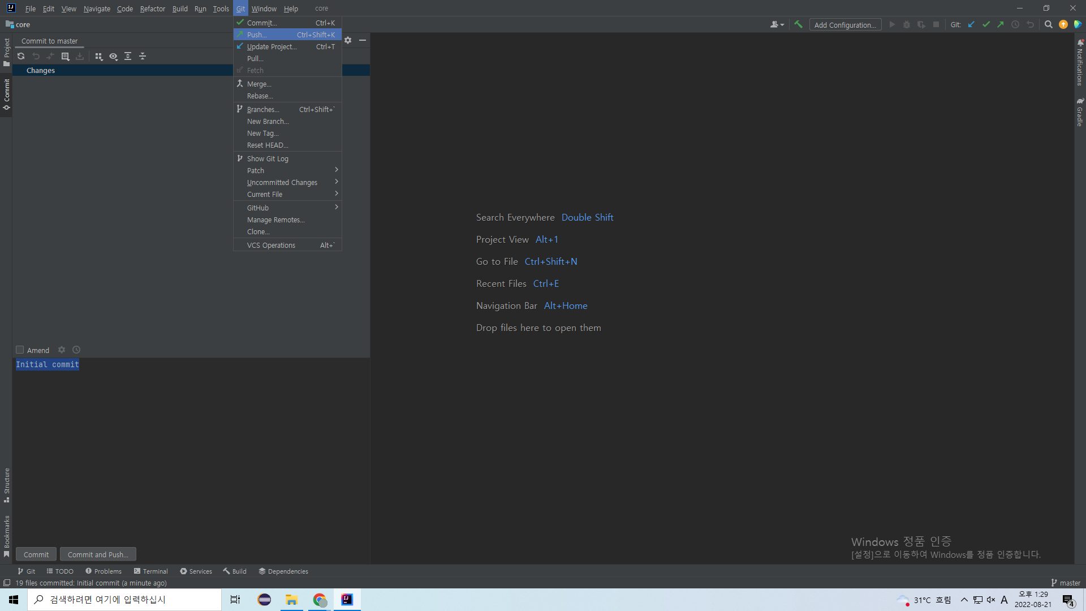Viewport: 1086px width, 611px height.
Task: Open the Terminal tool window tab
Action: click(x=151, y=571)
